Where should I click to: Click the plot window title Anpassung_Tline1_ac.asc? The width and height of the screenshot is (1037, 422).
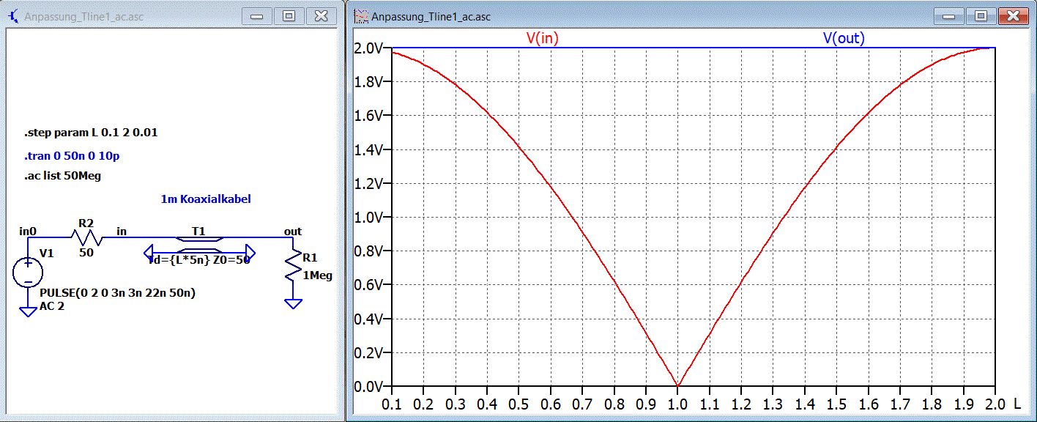tap(432, 16)
